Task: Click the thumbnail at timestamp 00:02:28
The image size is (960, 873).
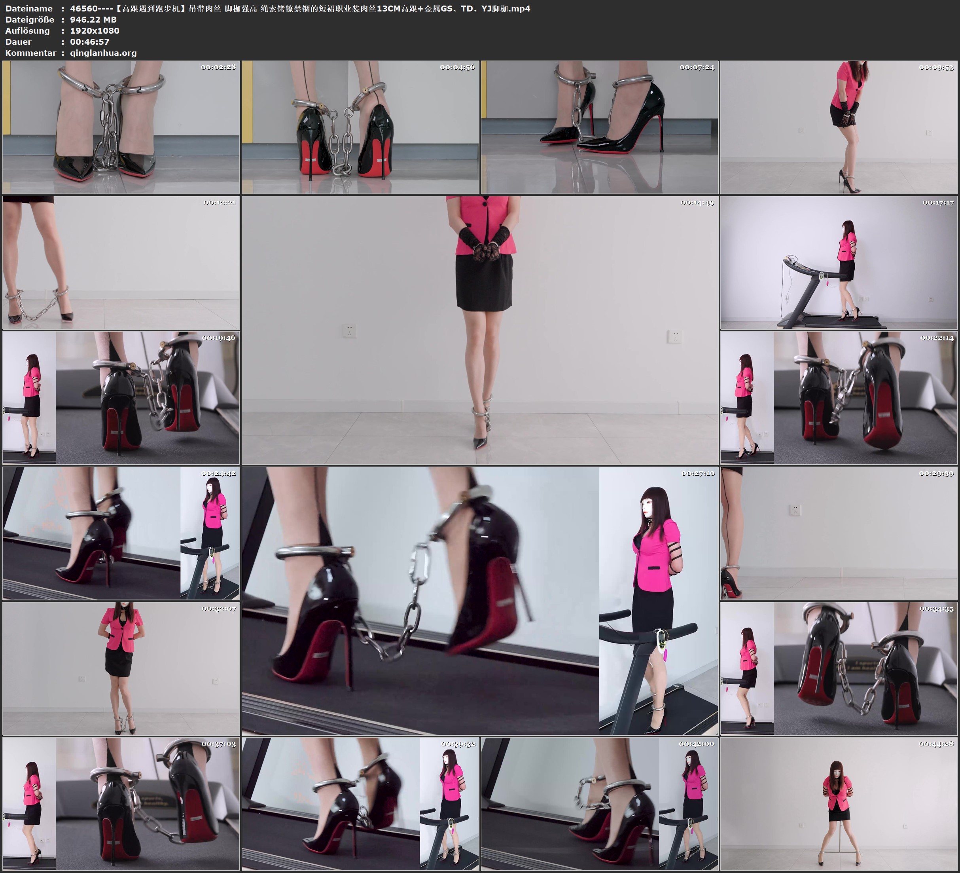Action: [121, 127]
